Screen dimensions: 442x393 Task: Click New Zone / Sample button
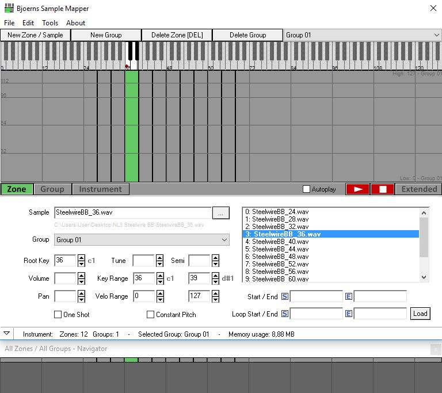pyautogui.click(x=35, y=35)
